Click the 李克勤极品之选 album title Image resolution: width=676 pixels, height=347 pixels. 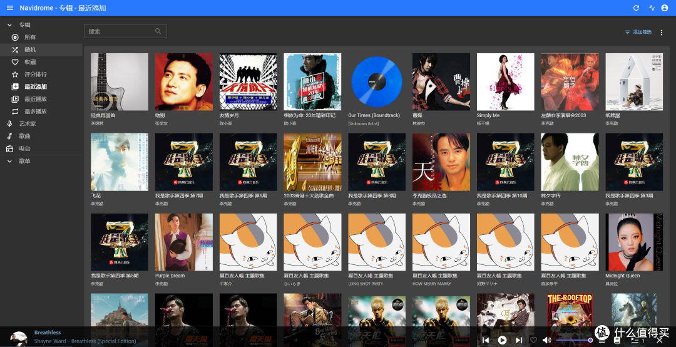[x=429, y=196]
